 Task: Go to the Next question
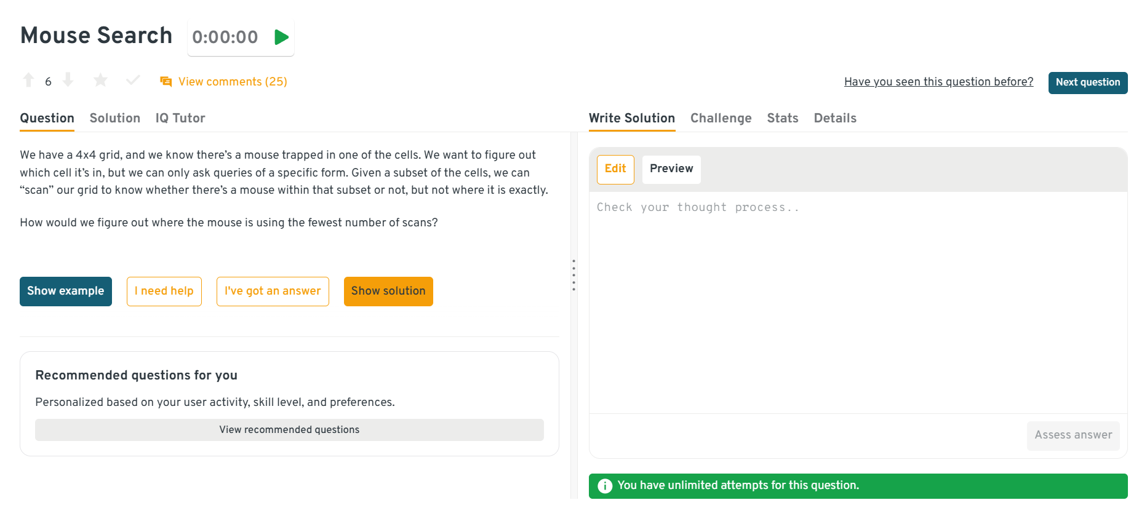pos(1087,82)
